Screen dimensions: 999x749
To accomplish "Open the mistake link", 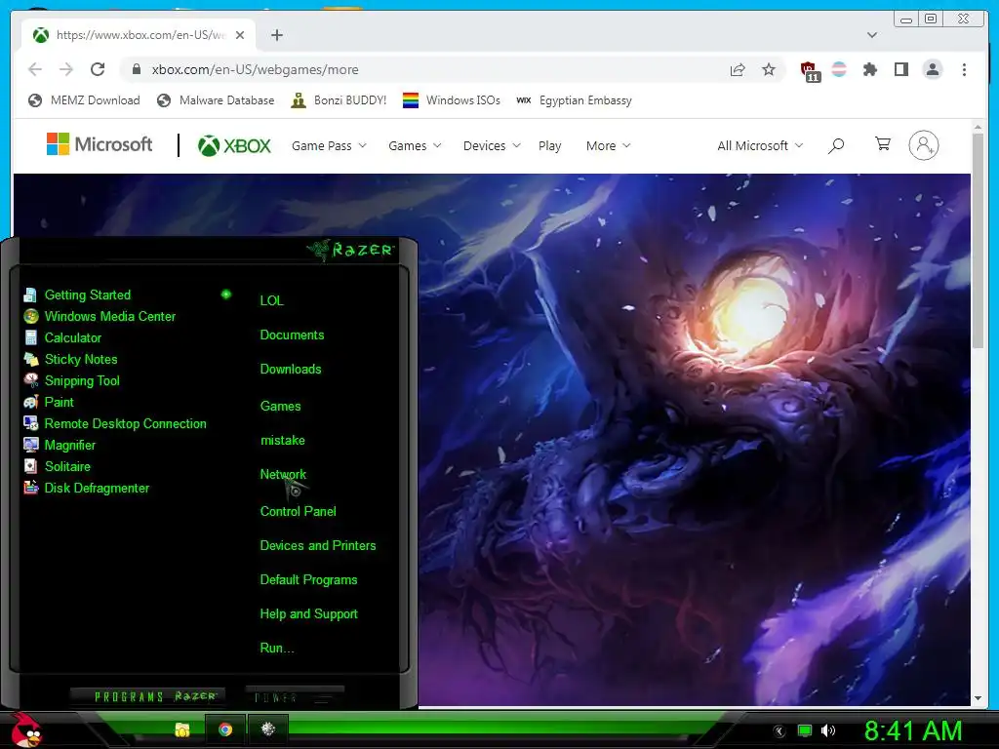I will [282, 440].
